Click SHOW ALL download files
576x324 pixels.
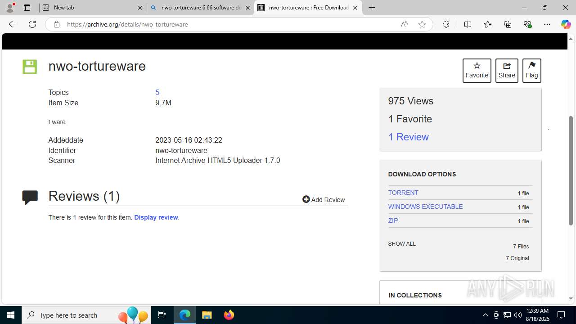point(402,244)
